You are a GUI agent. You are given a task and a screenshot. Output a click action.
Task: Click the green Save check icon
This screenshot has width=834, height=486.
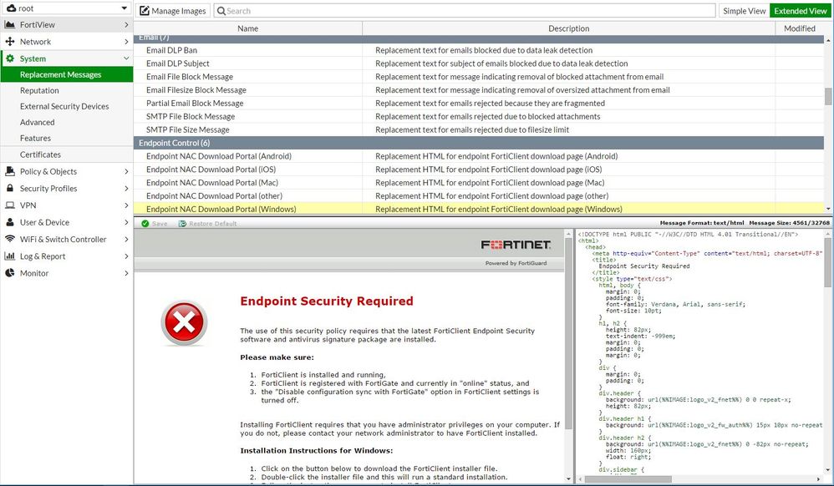pos(145,224)
